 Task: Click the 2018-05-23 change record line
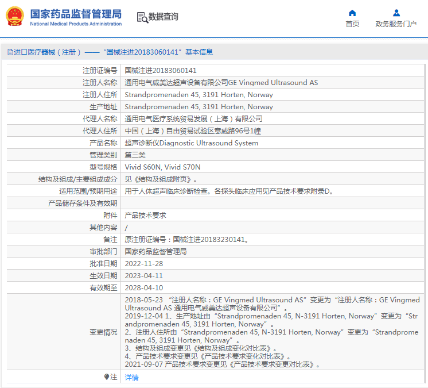(272, 304)
